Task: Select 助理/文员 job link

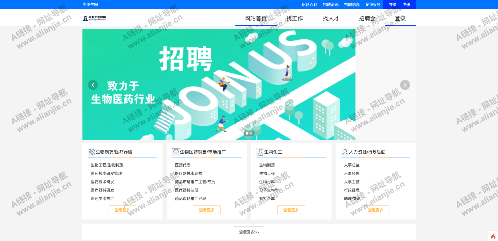Action: click(352, 199)
